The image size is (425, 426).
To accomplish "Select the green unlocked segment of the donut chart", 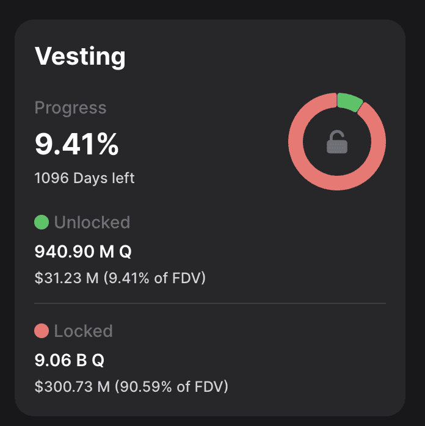I will click(349, 102).
